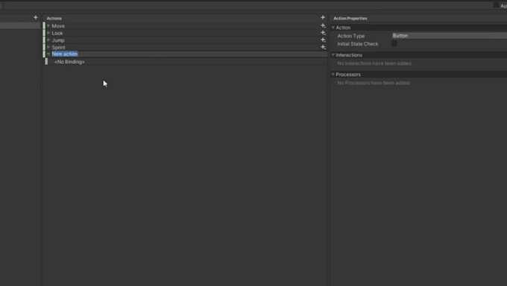Expand the Jump action

pyautogui.click(x=48, y=40)
